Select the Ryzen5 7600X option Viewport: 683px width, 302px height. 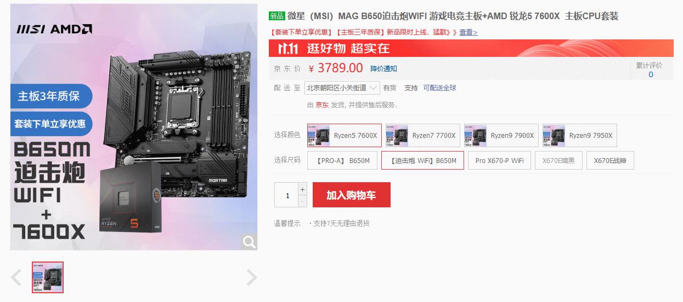(x=345, y=135)
